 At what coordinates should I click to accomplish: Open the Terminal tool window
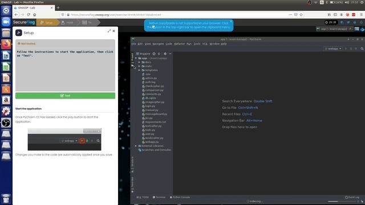[x=159, y=197]
